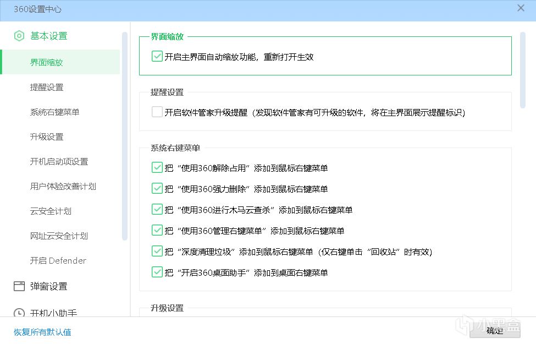Viewport: 536px width, 344px height.
Task: Enable 开启软件管家升级提醒 checkbox
Action: [157, 112]
